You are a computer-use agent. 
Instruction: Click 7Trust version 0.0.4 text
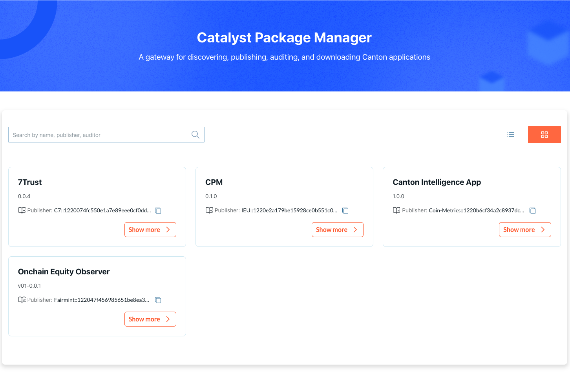[24, 196]
